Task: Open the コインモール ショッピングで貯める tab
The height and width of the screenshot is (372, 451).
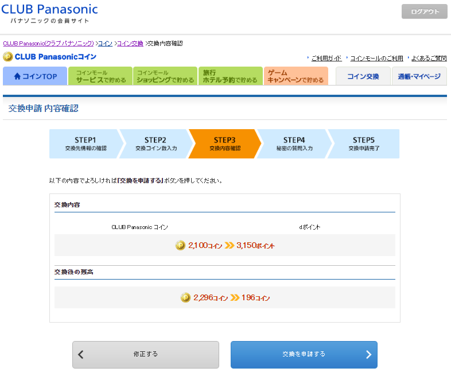Action: click(165, 76)
